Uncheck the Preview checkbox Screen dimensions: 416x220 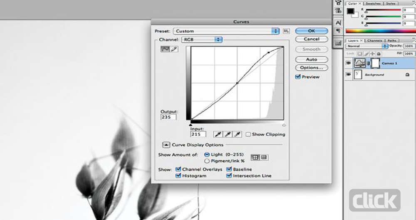click(297, 77)
